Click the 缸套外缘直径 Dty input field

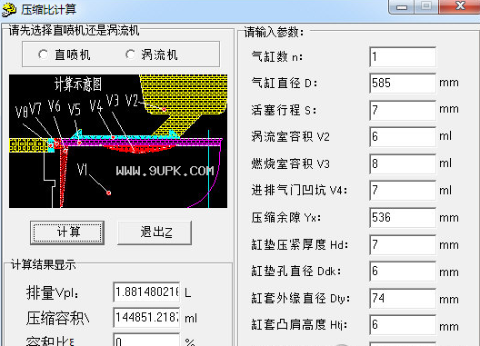point(403,298)
